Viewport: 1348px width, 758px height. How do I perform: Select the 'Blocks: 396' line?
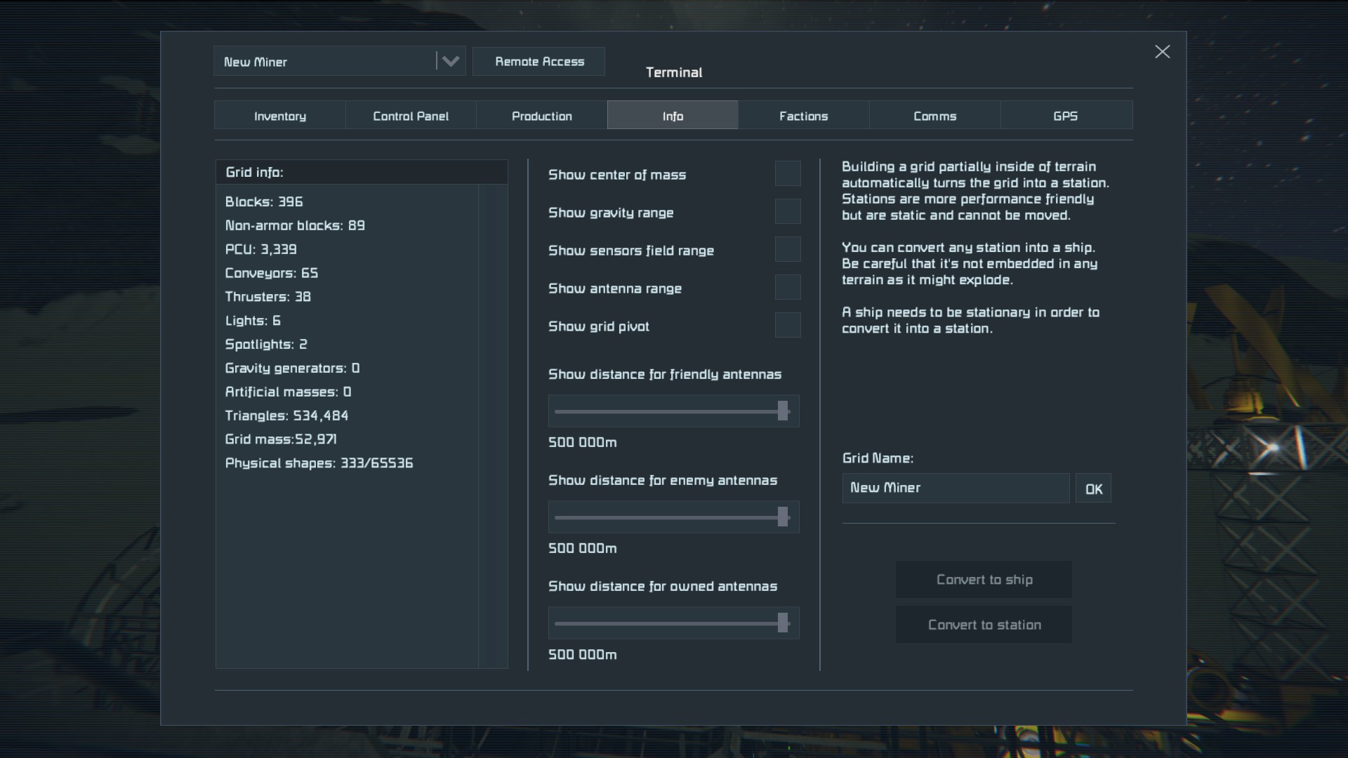tap(264, 202)
